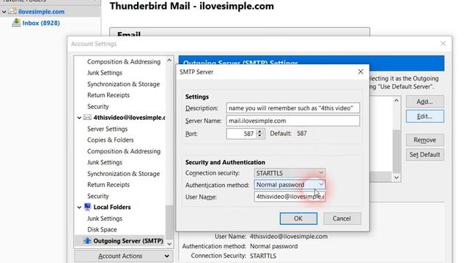The height and width of the screenshot is (263, 469).
Task: Click 'Normal password' in server details below
Action: pos(273,246)
